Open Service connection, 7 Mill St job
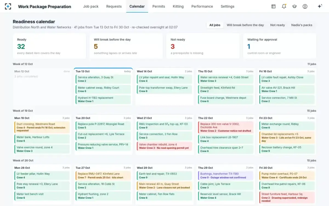The width and height of the screenshot is (329, 206). (287, 99)
